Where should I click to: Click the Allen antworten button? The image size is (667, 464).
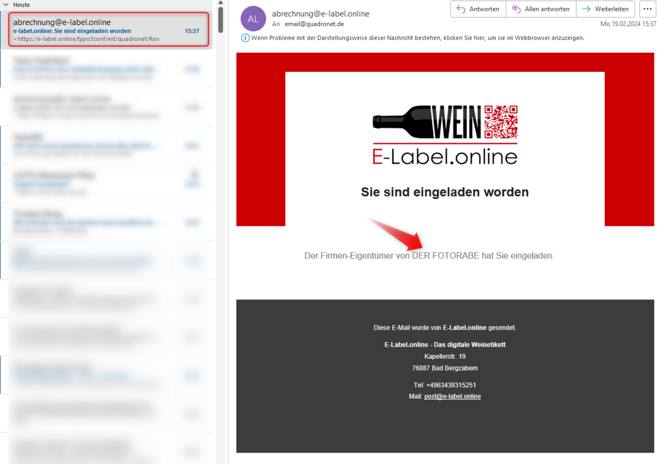[x=540, y=9]
